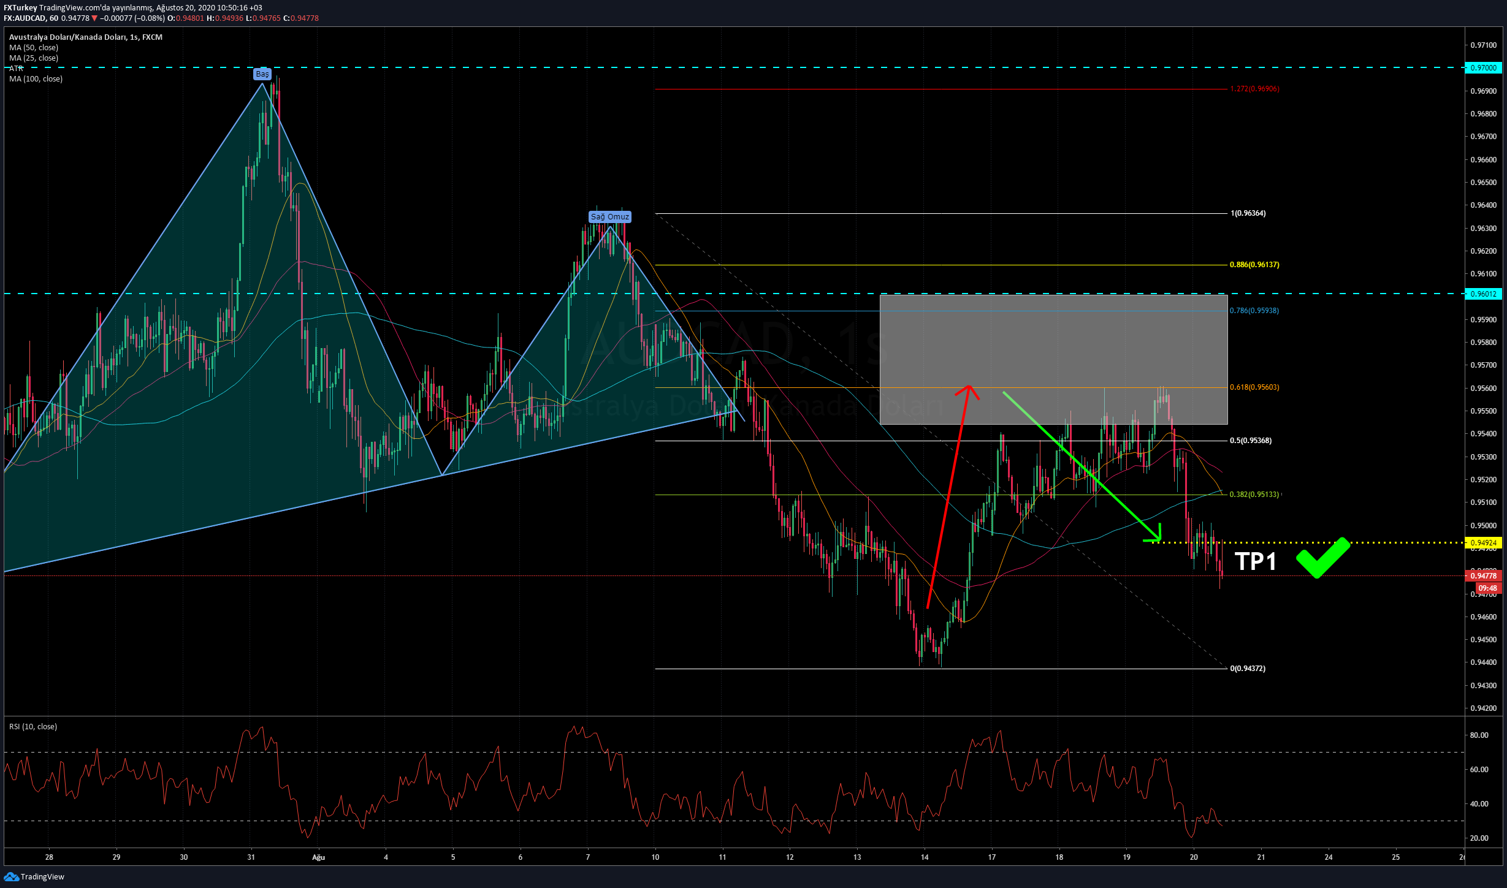Click the L:0.94765 low value
The image size is (1507, 888).
pyautogui.click(x=263, y=18)
